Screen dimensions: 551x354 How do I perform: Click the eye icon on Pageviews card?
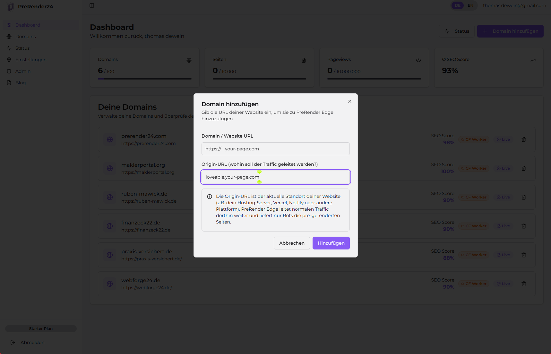tap(418, 60)
